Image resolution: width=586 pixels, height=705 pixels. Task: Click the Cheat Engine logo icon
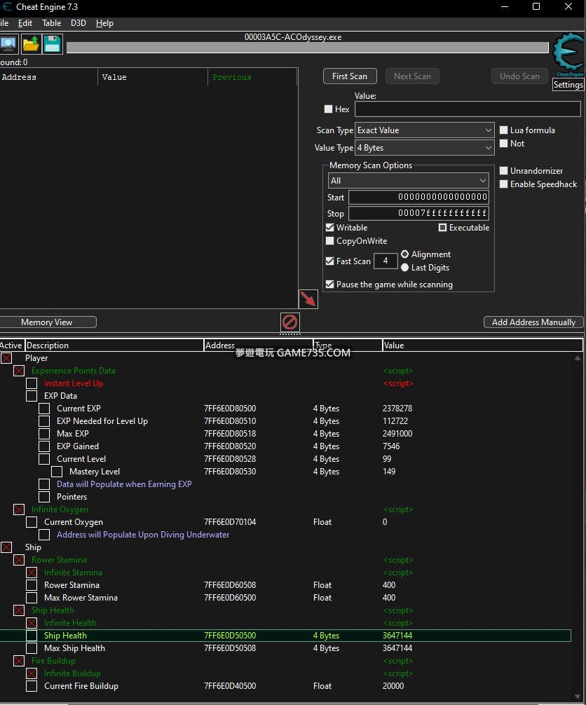[x=567, y=55]
